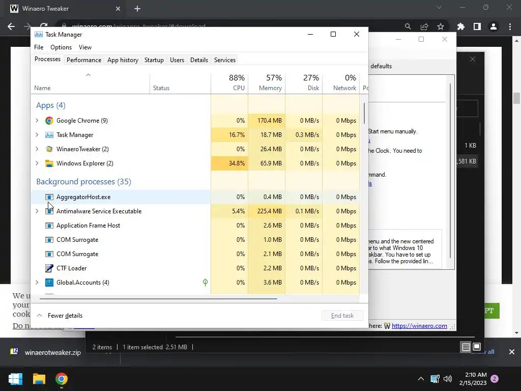521x391 pixels.
Task: Open the Chrome three-dot menu
Action: 510,26
